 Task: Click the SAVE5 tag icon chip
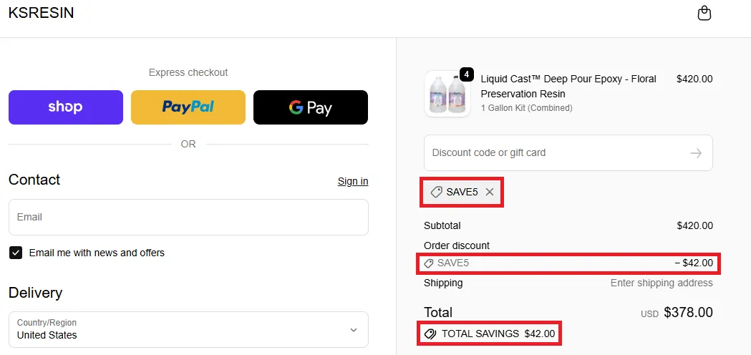click(x=436, y=192)
